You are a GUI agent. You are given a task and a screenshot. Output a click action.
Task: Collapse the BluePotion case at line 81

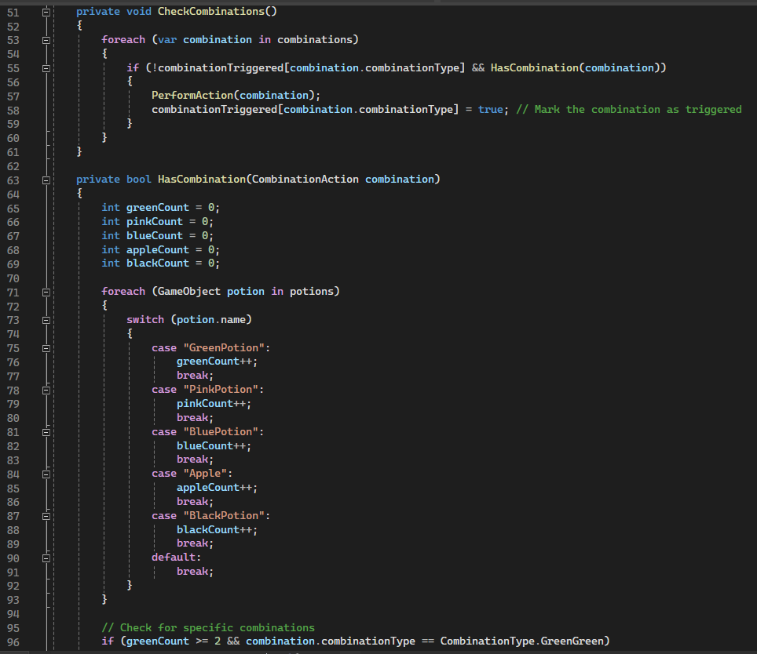[46, 432]
